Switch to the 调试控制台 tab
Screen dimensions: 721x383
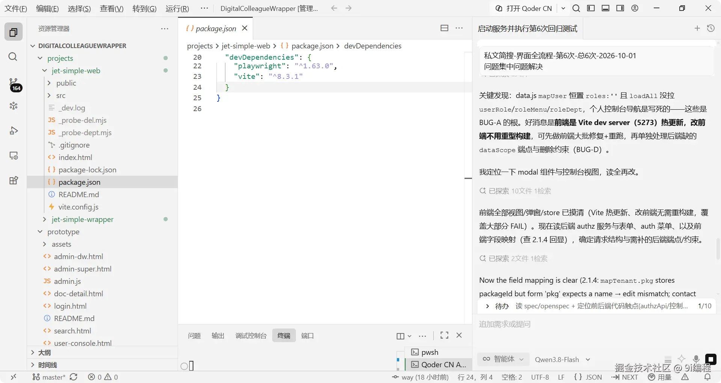click(251, 336)
